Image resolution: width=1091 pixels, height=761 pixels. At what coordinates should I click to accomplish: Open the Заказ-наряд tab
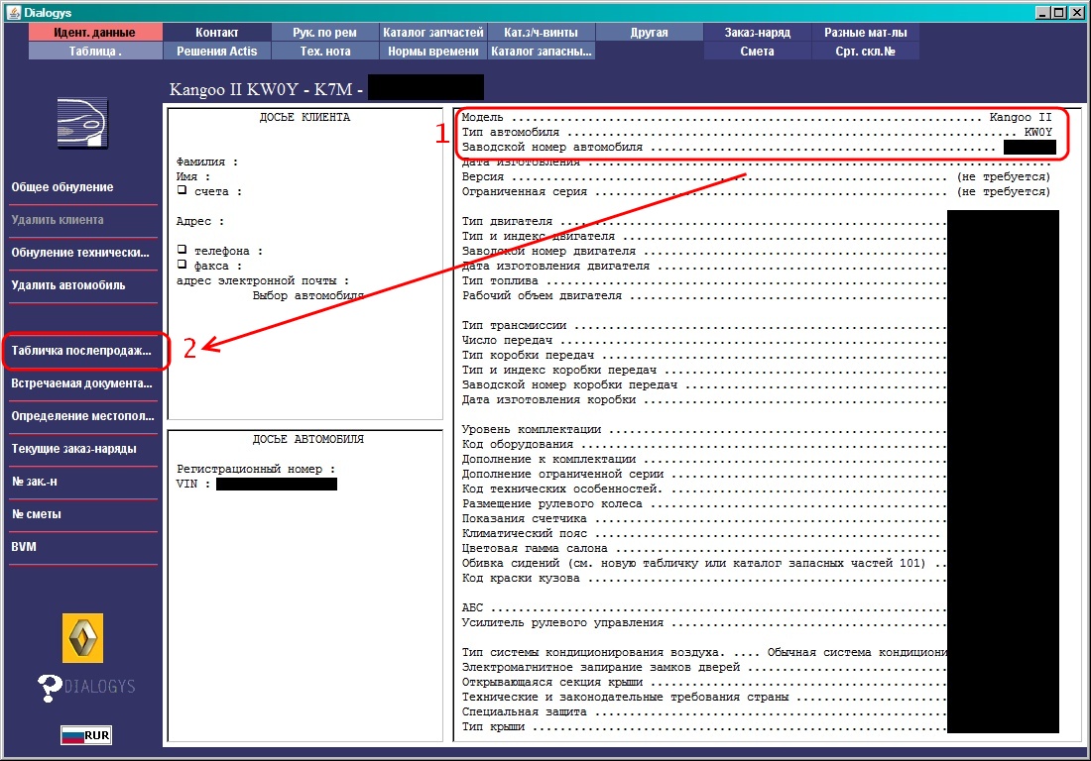tap(757, 32)
